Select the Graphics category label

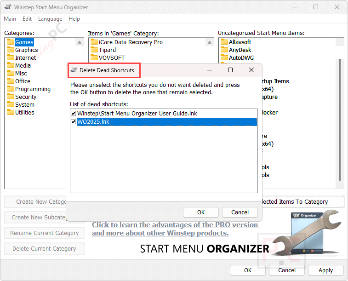click(x=26, y=50)
